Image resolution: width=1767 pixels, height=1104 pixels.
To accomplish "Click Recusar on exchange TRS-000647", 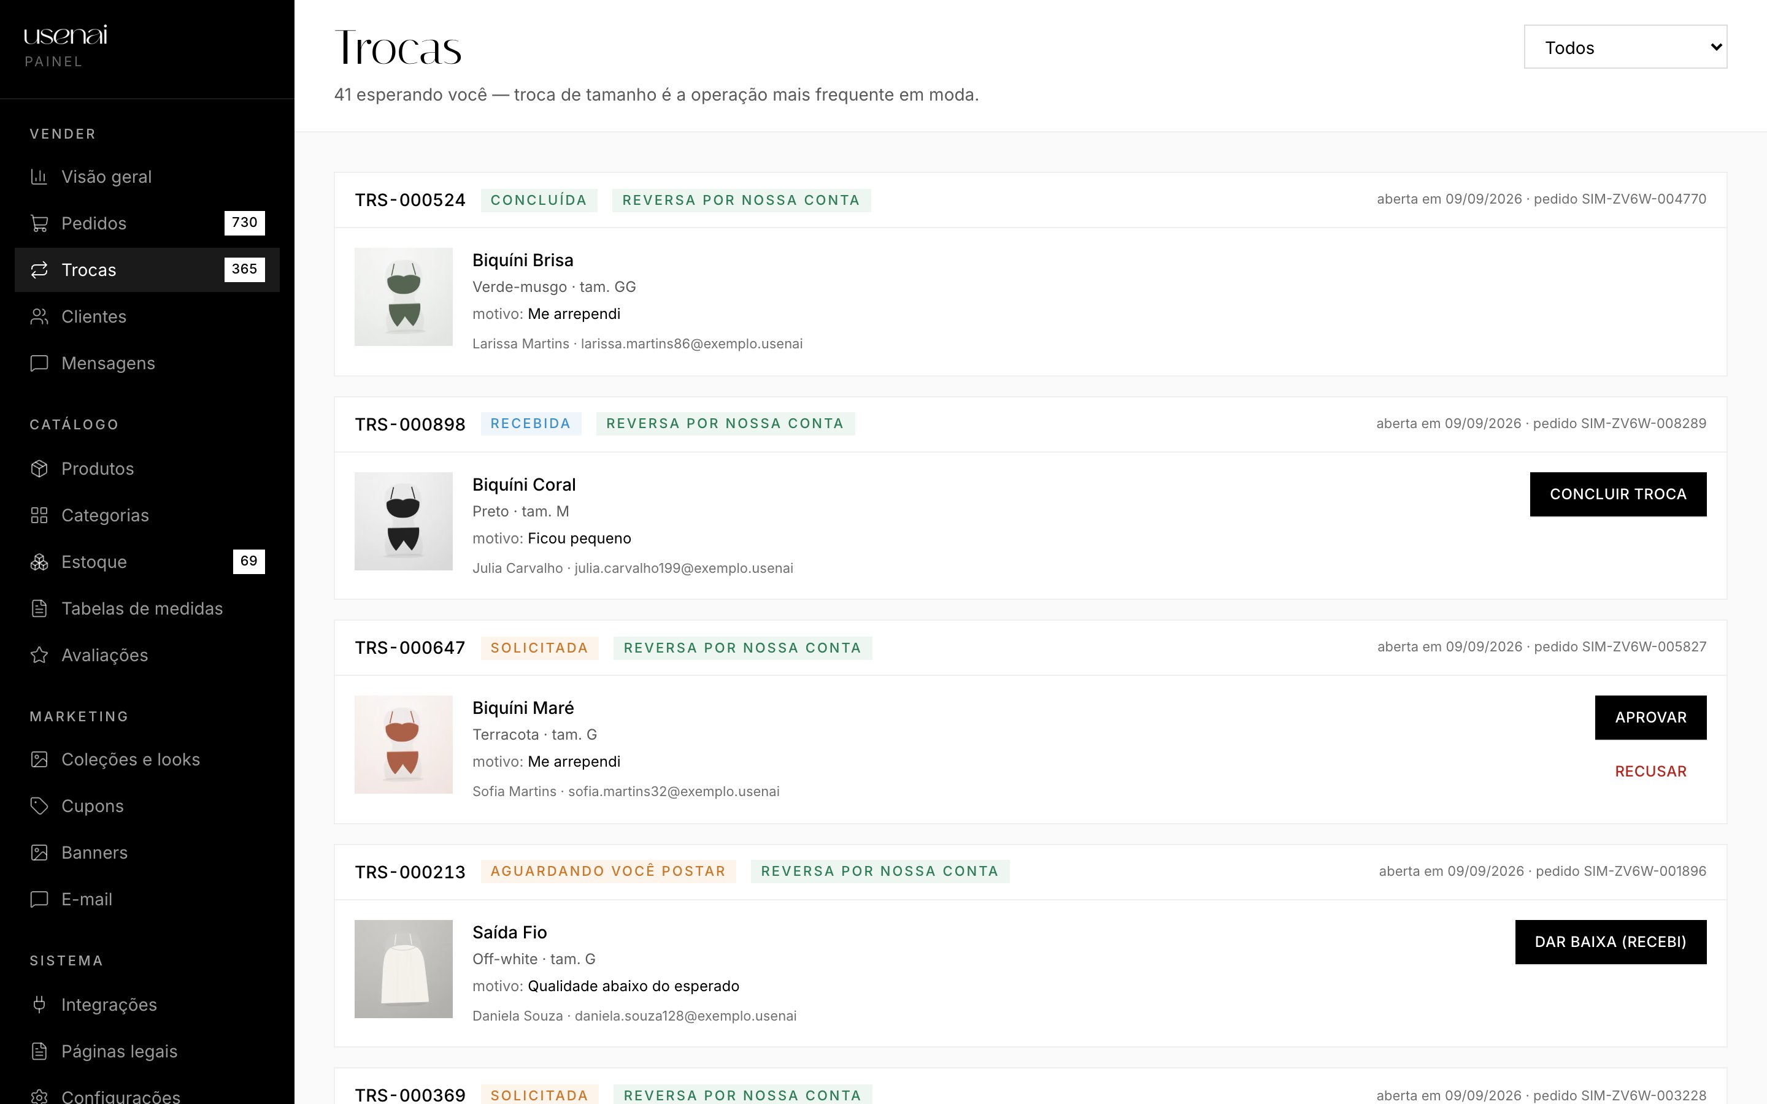I will pyautogui.click(x=1650, y=772).
